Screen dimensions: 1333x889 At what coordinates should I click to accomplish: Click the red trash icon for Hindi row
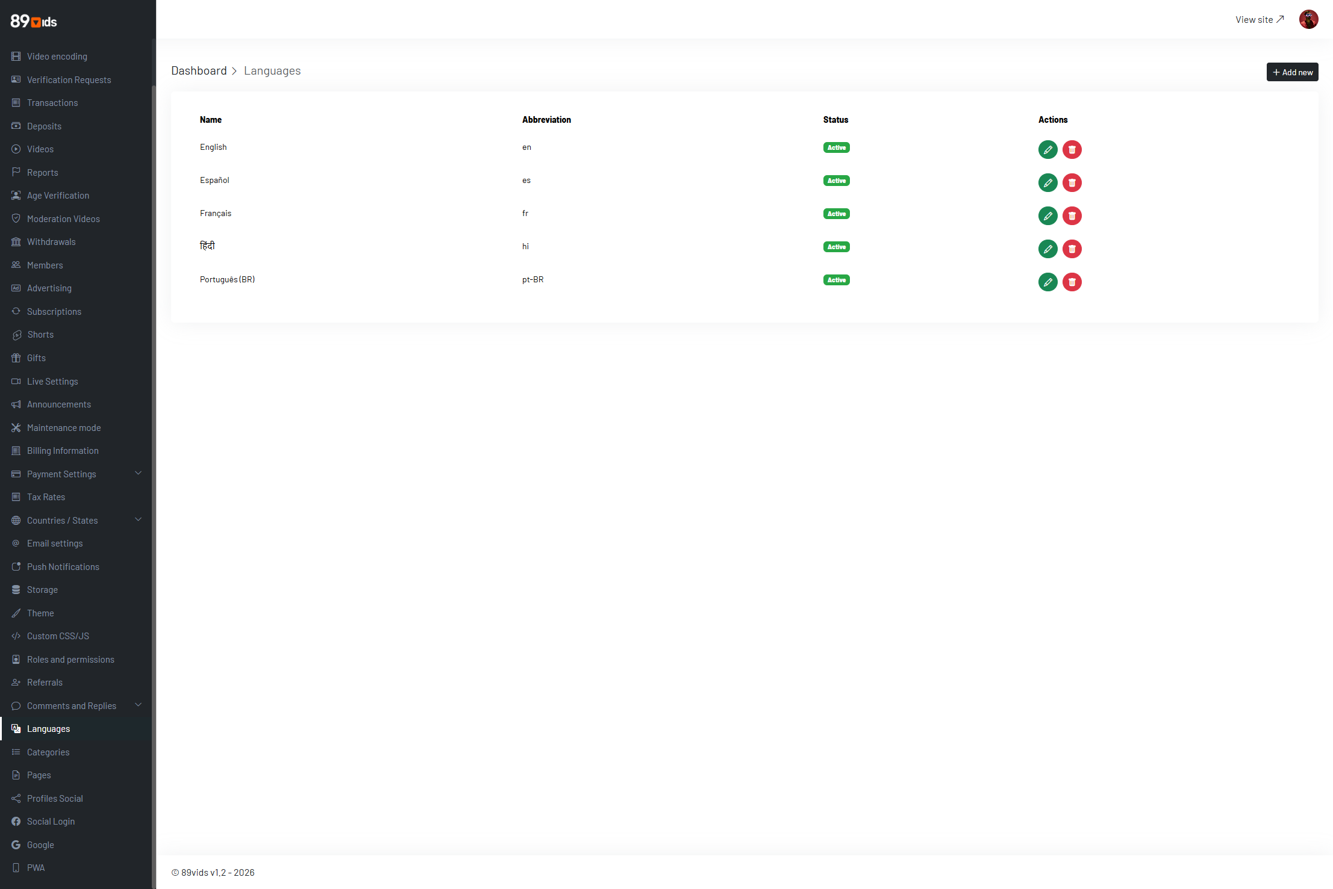pyautogui.click(x=1072, y=249)
